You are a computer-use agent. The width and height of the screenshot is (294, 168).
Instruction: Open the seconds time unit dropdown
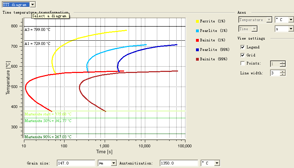pos(291,29)
